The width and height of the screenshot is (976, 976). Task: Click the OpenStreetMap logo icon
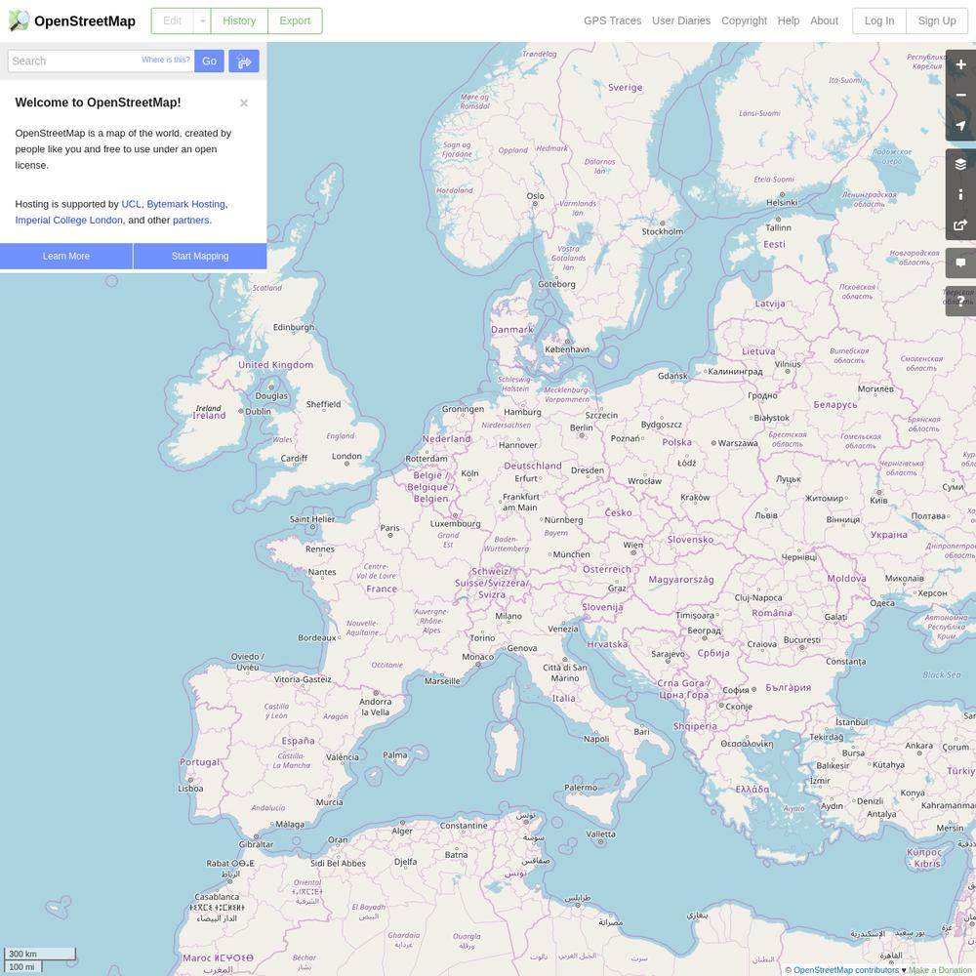click(x=20, y=20)
